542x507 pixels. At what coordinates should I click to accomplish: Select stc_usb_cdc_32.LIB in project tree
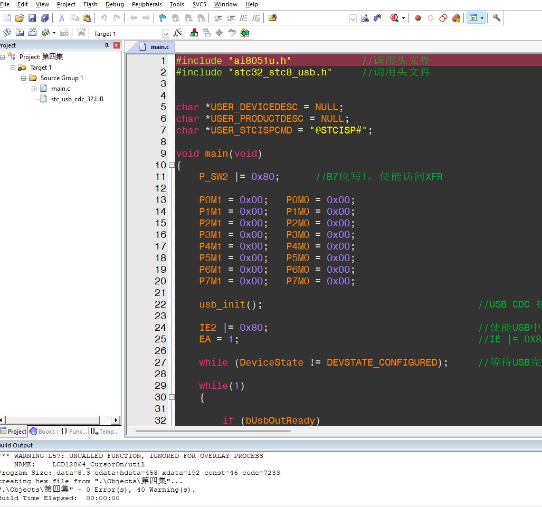(77, 99)
